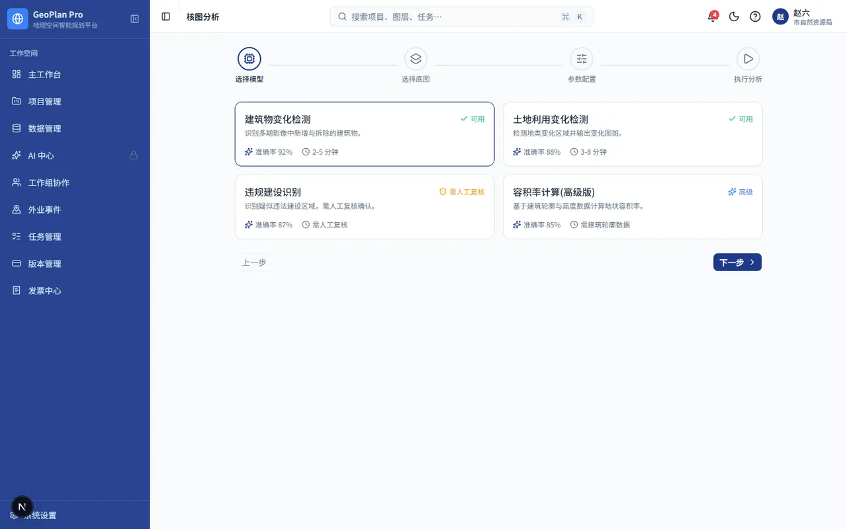Click the ⌘ K shortcut hint
The width and height of the screenshot is (847, 529).
tap(572, 17)
